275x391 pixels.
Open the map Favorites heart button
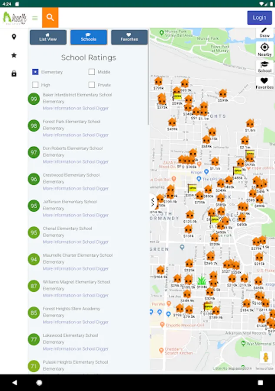click(265, 83)
